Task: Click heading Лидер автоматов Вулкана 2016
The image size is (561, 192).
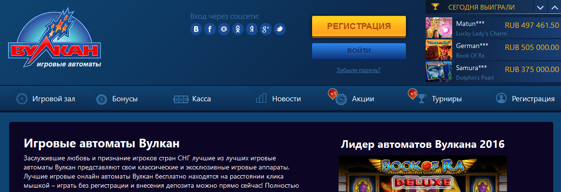Action: pos(422,144)
